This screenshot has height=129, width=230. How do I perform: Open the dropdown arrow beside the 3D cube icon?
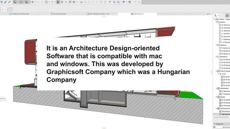click(77, 2)
